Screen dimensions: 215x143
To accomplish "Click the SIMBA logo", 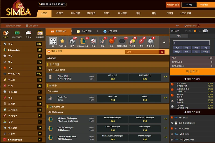I will coord(19,9).
